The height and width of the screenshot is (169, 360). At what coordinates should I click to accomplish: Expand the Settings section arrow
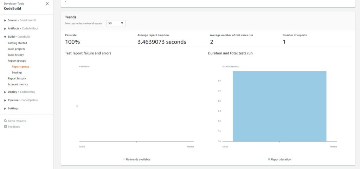pos(5,109)
